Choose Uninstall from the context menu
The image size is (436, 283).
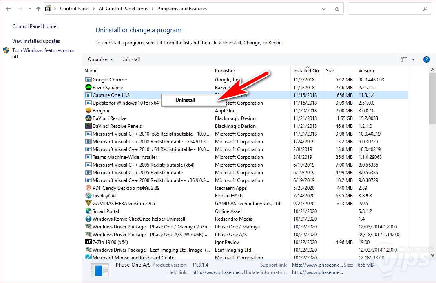pos(185,100)
